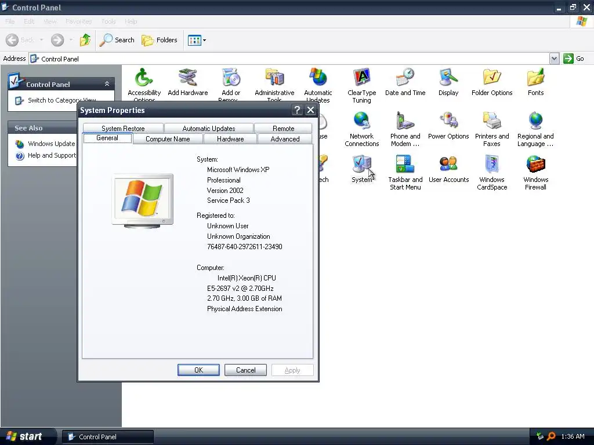Switch to the System Restore tab
The width and height of the screenshot is (594, 445).
tap(123, 128)
